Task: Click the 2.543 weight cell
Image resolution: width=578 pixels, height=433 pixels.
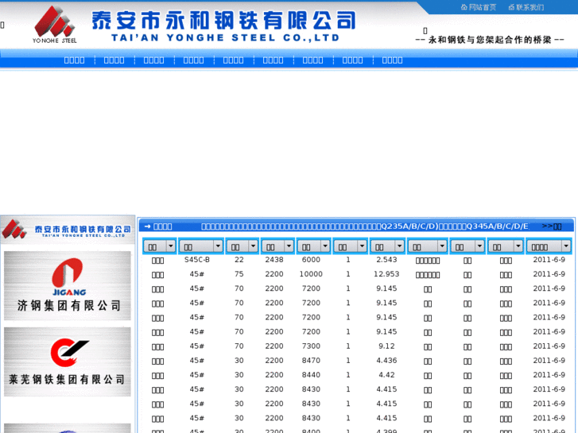Action: (x=386, y=260)
